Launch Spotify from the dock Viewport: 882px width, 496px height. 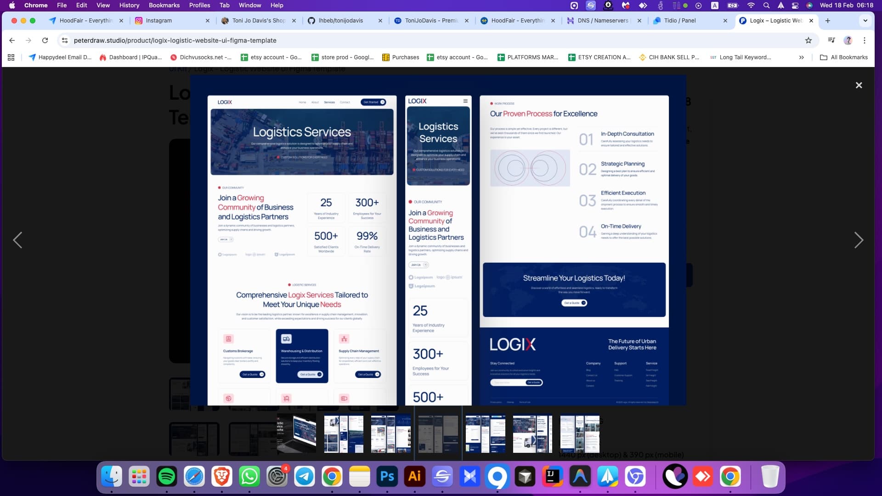click(167, 477)
